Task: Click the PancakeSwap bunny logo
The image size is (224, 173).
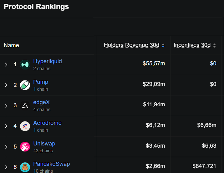Action: (25, 167)
